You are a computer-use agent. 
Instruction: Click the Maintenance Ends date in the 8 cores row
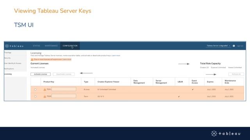coord(229,89)
